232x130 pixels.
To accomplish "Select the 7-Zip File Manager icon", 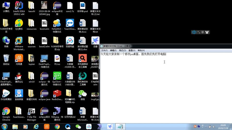I will 32,114.
